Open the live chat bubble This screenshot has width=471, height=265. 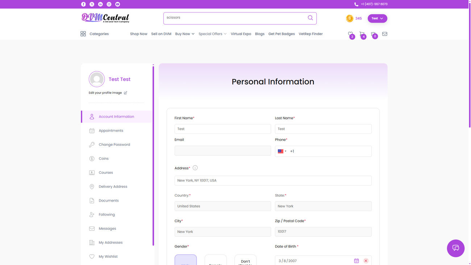[456, 248]
